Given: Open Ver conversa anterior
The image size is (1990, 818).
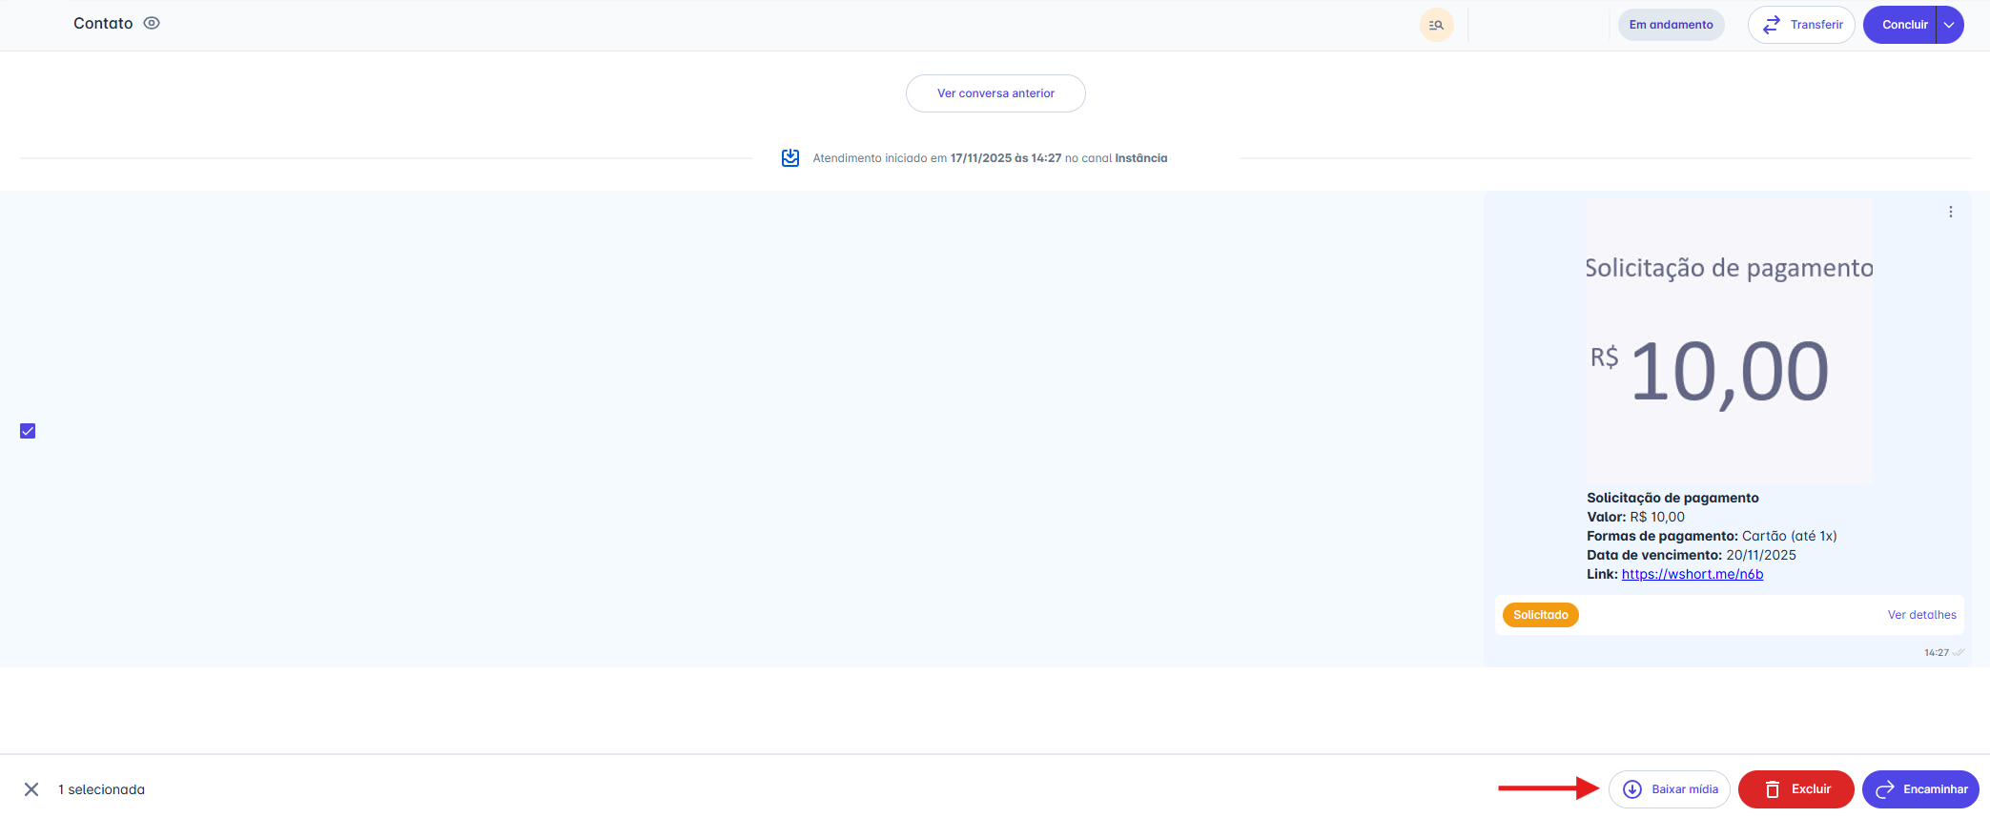Looking at the screenshot, I should [x=995, y=93].
